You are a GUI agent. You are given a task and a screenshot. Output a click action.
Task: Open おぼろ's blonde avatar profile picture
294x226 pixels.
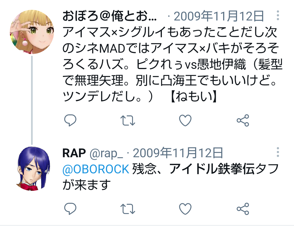tap(32, 32)
